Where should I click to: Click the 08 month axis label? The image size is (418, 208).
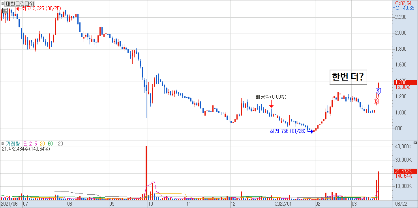pyautogui.click(x=69, y=204)
